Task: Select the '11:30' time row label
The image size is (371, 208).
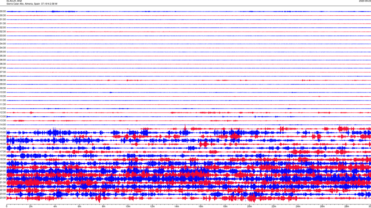Action: coord(3,104)
